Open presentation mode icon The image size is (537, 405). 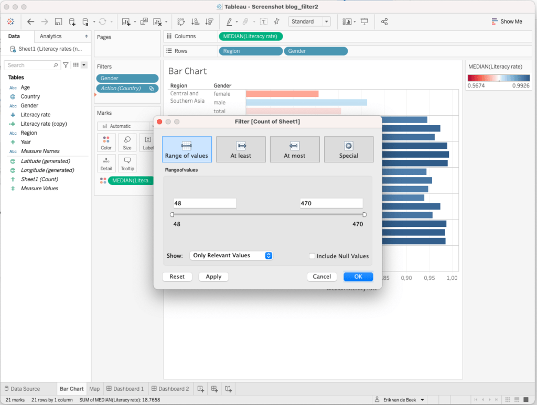pyautogui.click(x=364, y=21)
